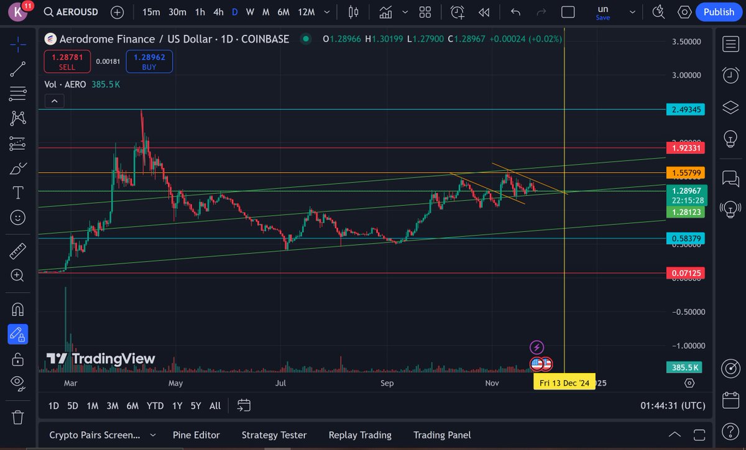Open the user profile K avatar menu

pos(17,12)
